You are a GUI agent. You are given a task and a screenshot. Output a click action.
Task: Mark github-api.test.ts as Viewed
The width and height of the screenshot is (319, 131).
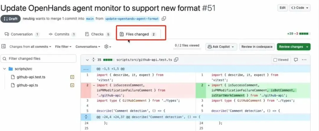(281, 60)
